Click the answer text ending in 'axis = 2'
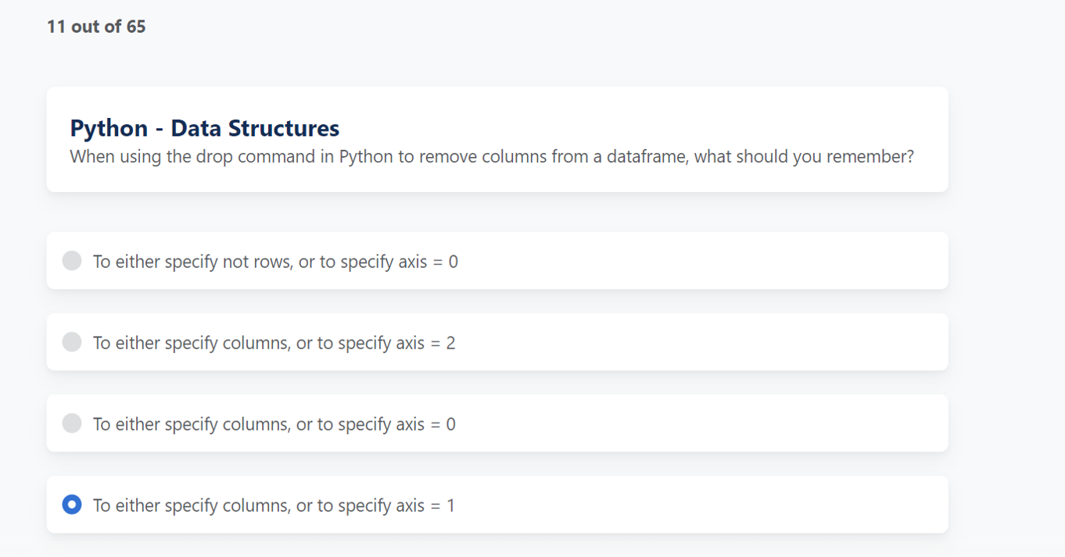This screenshot has height=557, width=1065. pos(274,343)
